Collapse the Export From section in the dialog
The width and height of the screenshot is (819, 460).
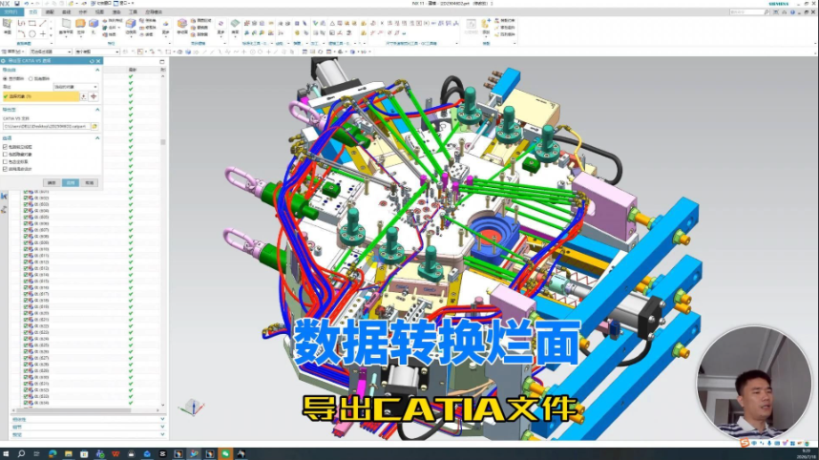[x=97, y=70]
